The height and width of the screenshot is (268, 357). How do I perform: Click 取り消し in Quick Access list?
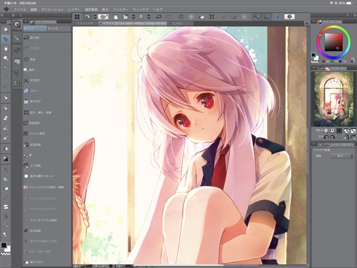tap(35, 38)
